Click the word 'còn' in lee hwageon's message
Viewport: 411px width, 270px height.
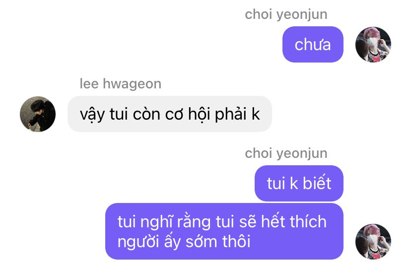146,114
